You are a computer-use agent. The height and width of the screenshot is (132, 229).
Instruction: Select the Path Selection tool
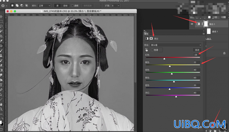click(1, 95)
